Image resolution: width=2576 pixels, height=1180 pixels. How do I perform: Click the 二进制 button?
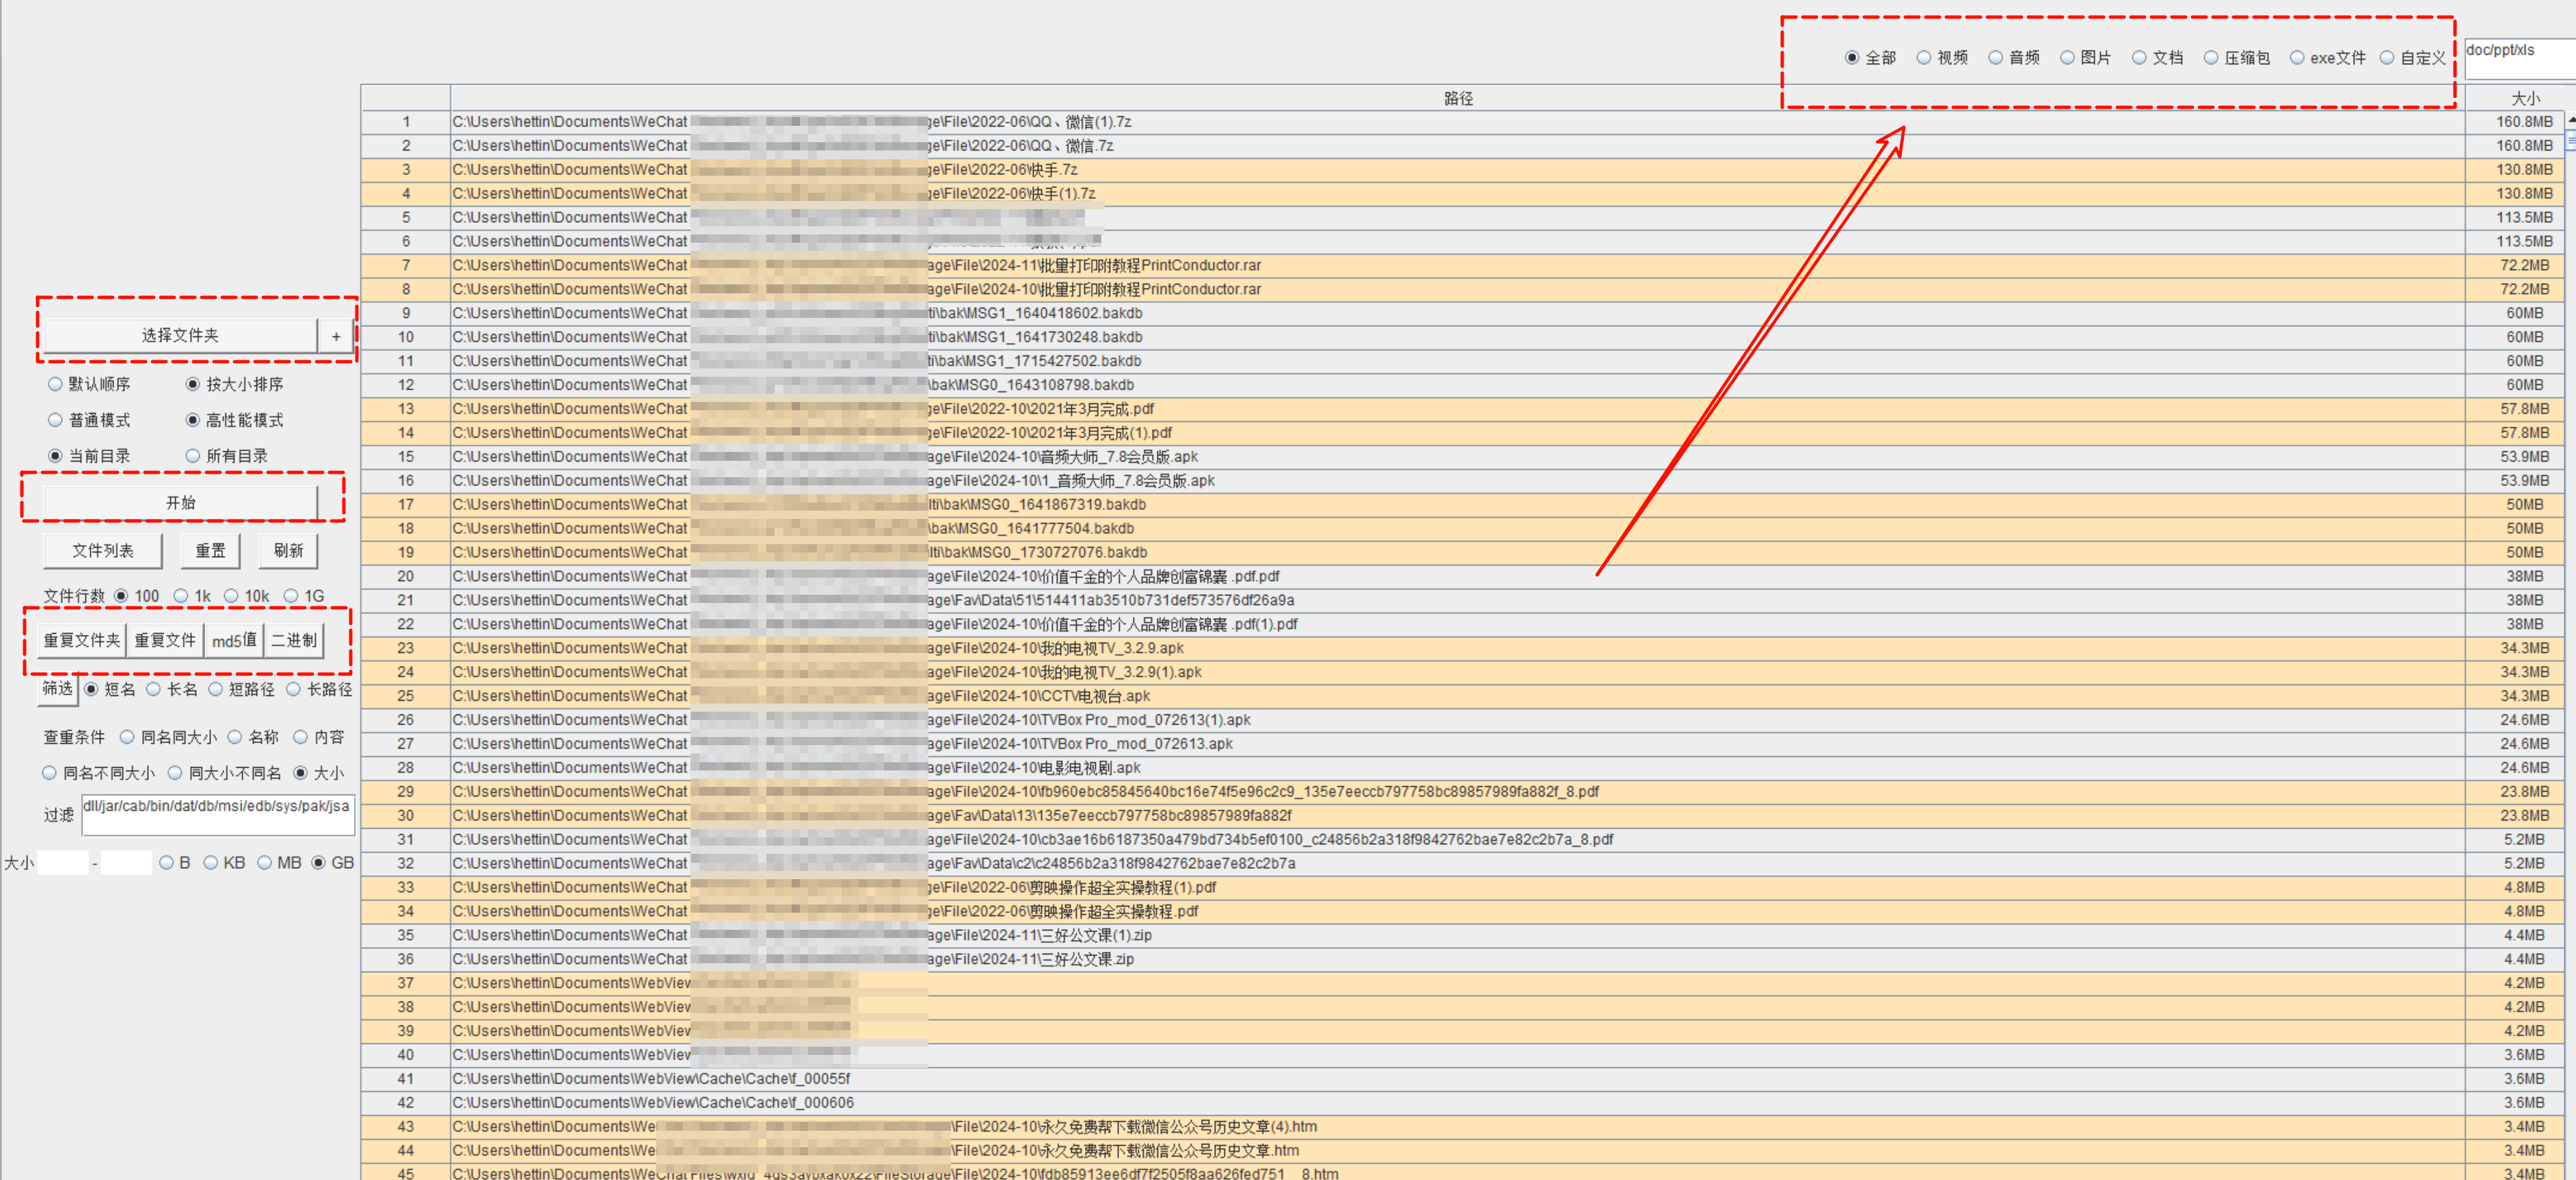coord(294,640)
